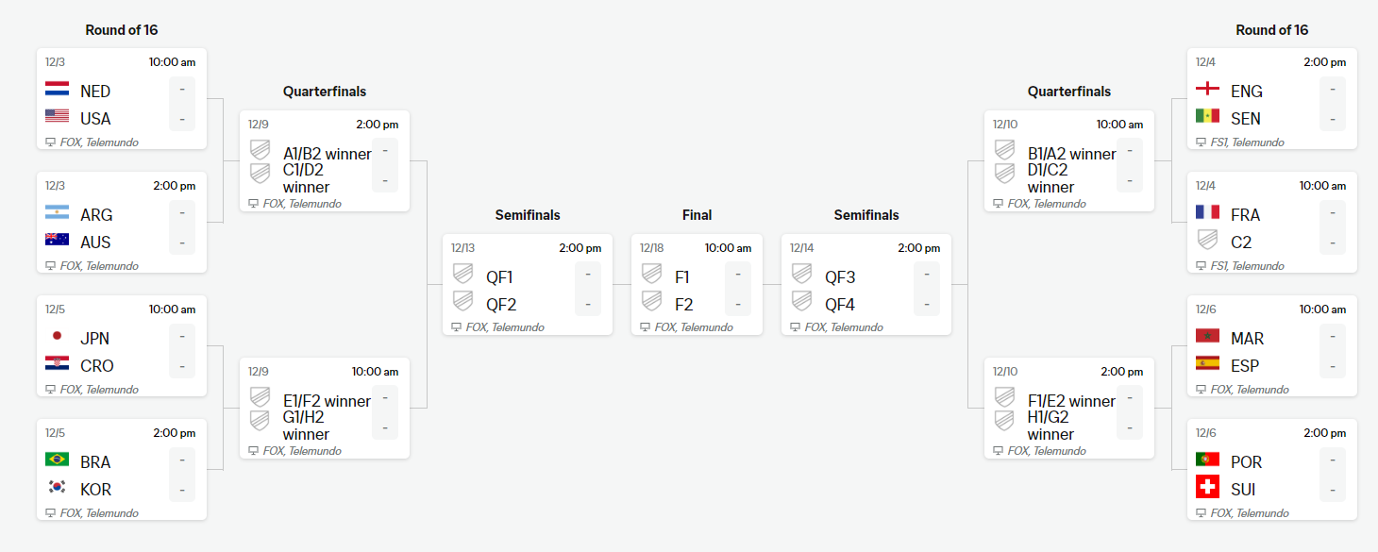
Task: Click the Argentina flag icon
Action: 57,213
